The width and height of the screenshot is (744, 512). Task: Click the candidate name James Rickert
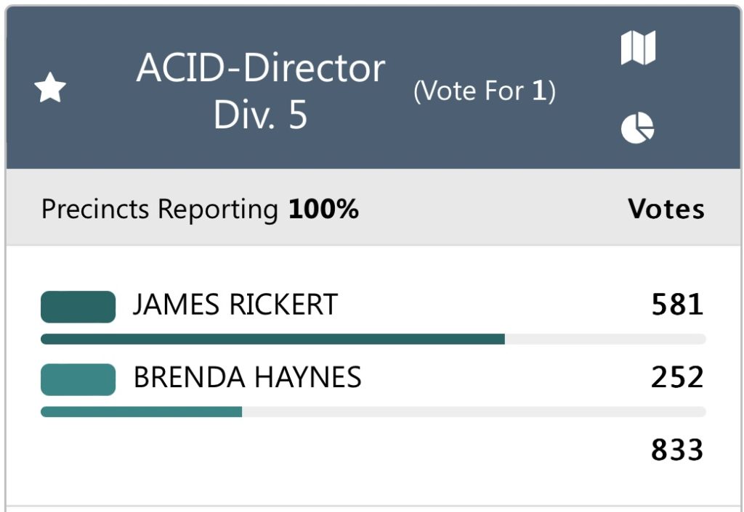pos(235,305)
